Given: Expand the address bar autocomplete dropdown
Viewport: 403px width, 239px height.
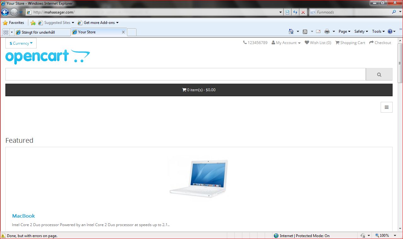Looking at the screenshot, I should (281, 12).
